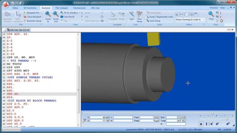The height and width of the screenshot is (133, 237).
Task: Select the G90 G92 G94 G32.NC document tab
Action: tap(19, 30)
